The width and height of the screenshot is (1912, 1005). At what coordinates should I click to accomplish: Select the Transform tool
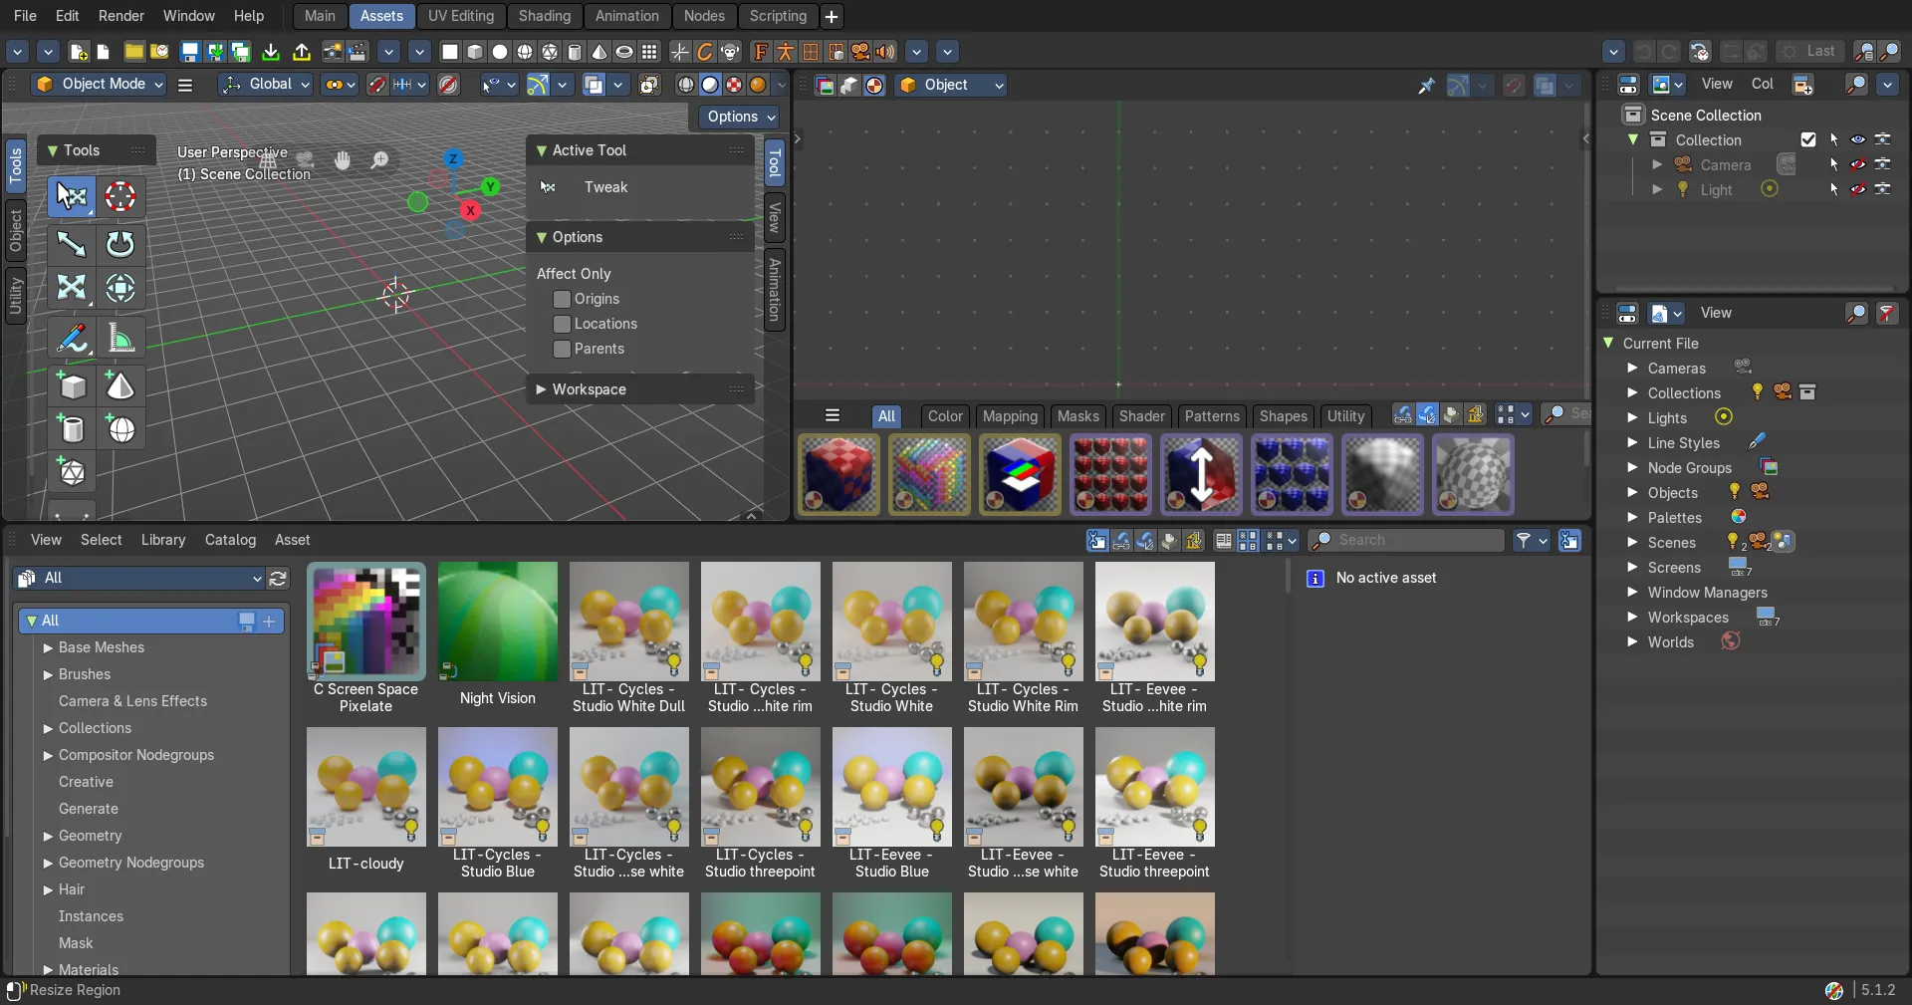coord(120,288)
